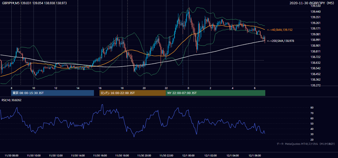Click hour label 14 under the price chart

pyautogui.click(x=78, y=88)
